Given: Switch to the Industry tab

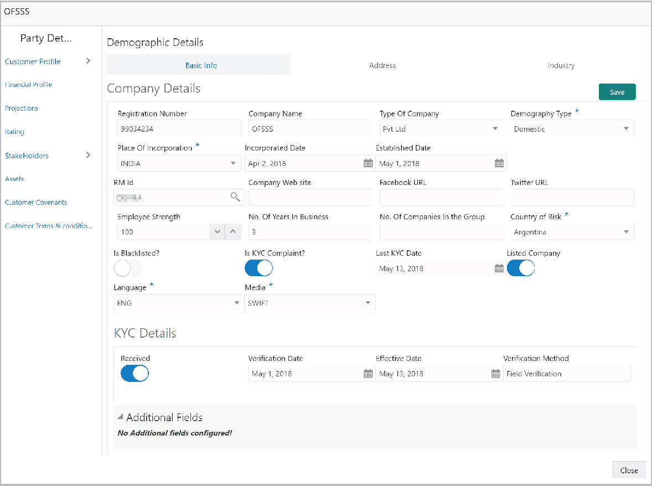Looking at the screenshot, I should click(x=561, y=65).
